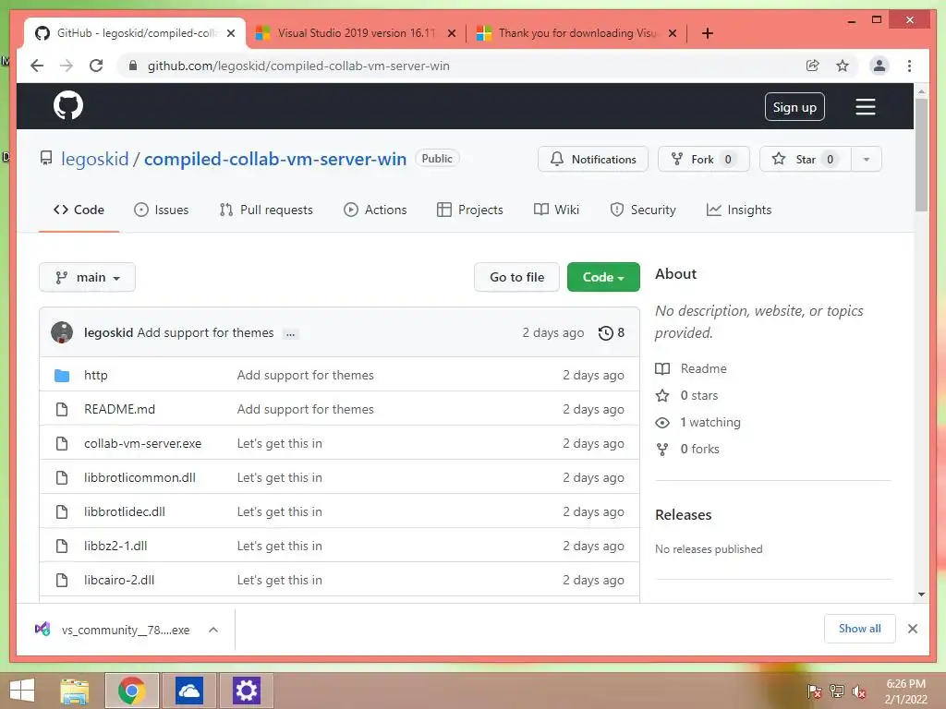The image size is (946, 709).
Task: Bookmark this page with the star icon
Action: [x=843, y=66]
